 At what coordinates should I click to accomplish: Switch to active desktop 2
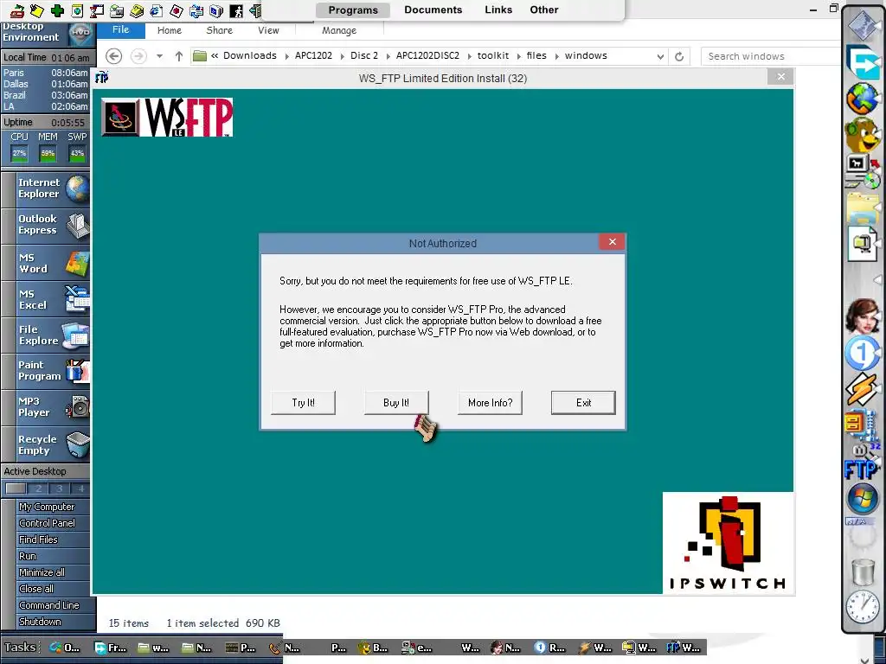pyautogui.click(x=38, y=488)
